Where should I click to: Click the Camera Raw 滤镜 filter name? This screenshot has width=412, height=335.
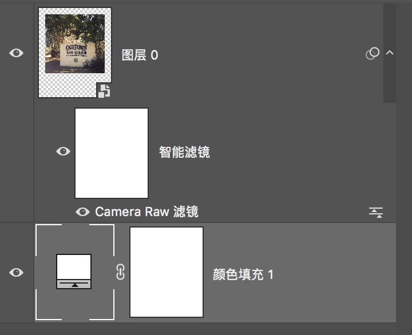coord(146,212)
